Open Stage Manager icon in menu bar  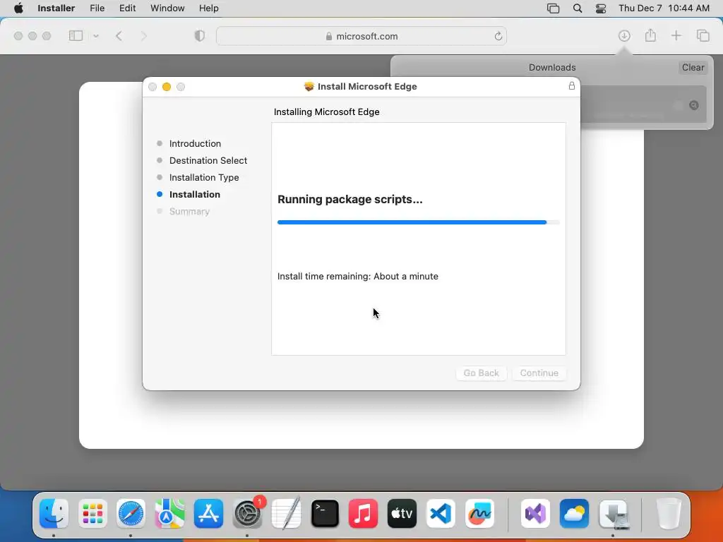click(553, 8)
